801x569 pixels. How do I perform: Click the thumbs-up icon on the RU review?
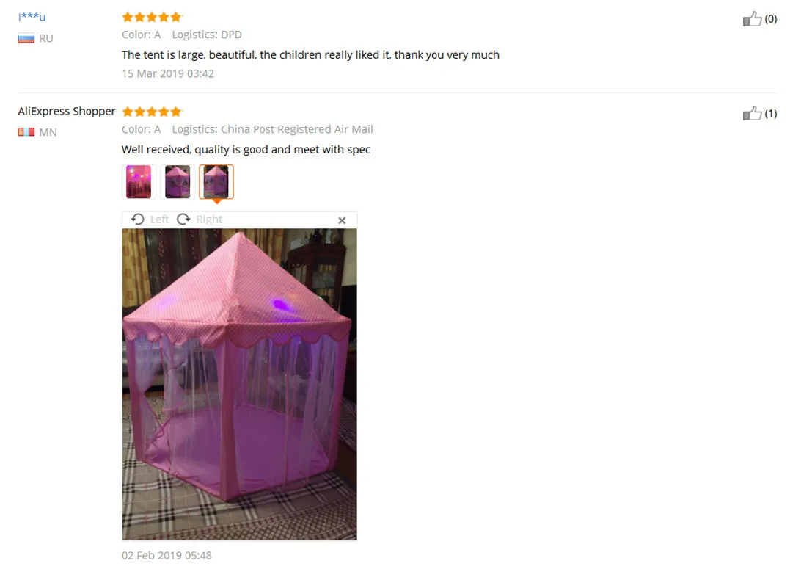(752, 19)
